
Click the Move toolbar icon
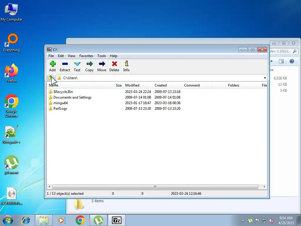click(x=102, y=67)
